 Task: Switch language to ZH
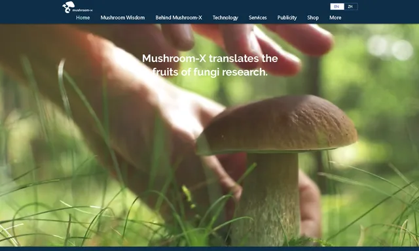[x=351, y=7]
